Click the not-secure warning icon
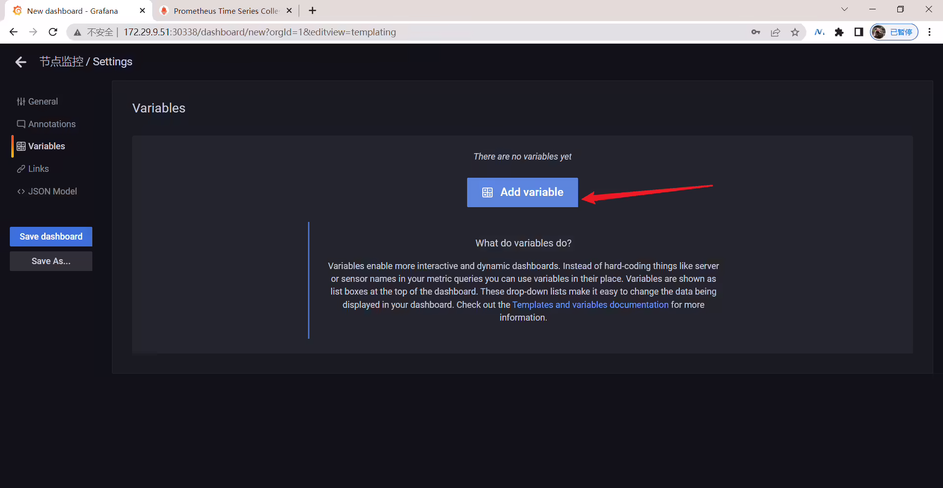 pyautogui.click(x=77, y=32)
